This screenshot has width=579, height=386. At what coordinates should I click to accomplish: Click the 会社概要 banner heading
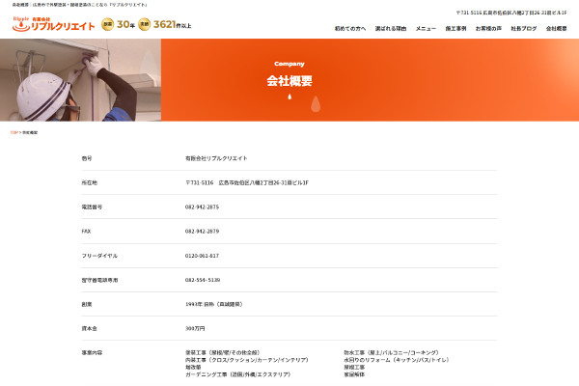tap(289, 81)
